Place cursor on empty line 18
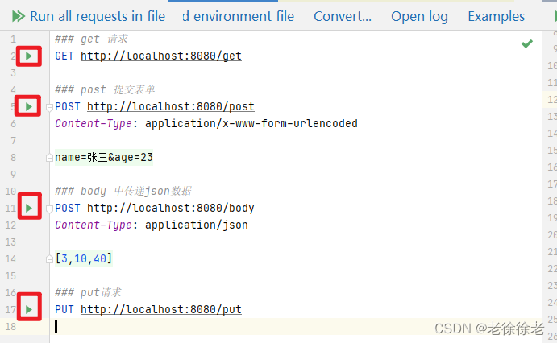The width and height of the screenshot is (557, 343). coord(296,326)
